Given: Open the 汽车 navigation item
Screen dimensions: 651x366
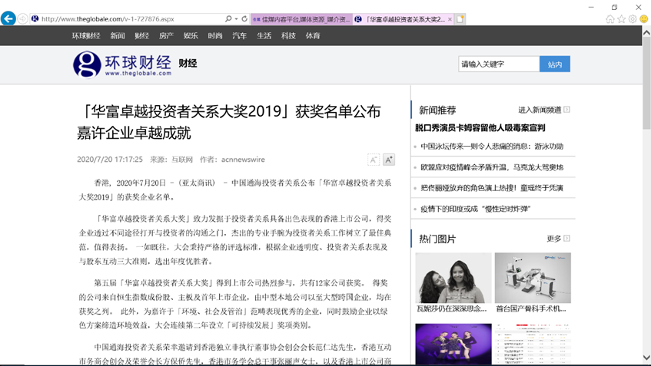Looking at the screenshot, I should pyautogui.click(x=240, y=35).
